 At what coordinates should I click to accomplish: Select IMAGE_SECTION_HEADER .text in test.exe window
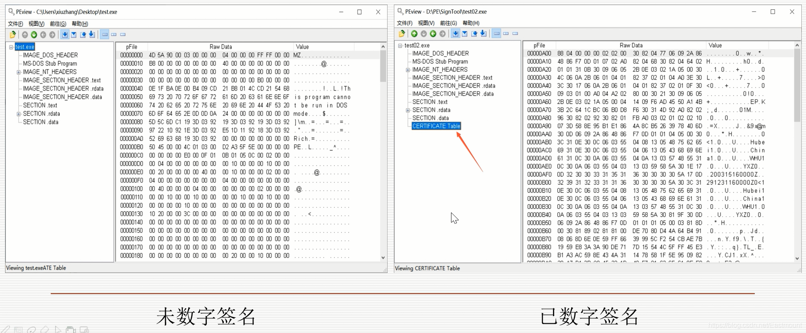pos(62,80)
